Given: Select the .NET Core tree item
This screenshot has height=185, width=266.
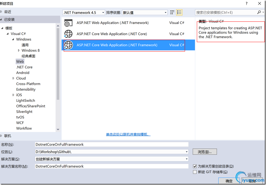Looking at the screenshot, I should click(24, 67).
